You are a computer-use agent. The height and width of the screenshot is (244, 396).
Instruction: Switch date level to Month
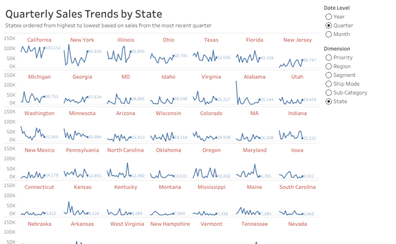tap(328, 34)
